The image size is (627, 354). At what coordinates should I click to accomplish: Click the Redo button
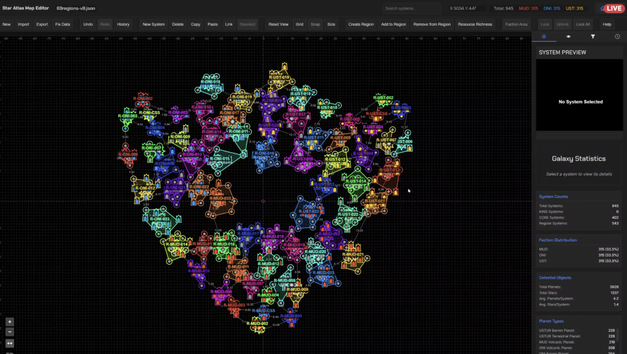105,24
